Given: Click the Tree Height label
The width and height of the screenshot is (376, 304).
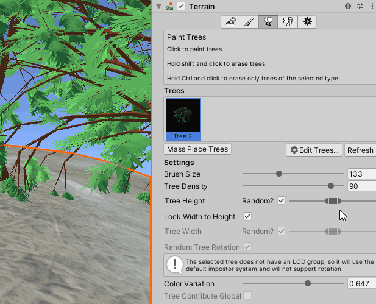Looking at the screenshot, I should coord(185,201).
